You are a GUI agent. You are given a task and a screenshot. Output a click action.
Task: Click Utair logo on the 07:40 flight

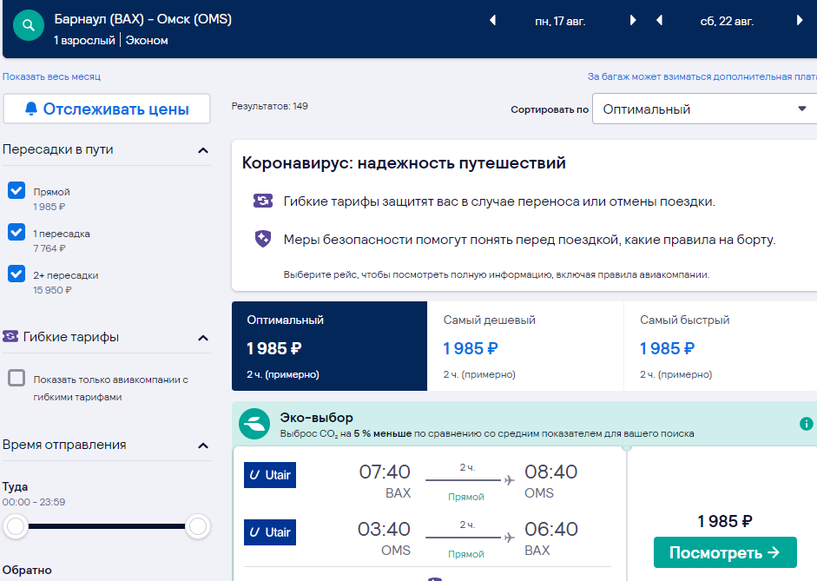[270, 475]
